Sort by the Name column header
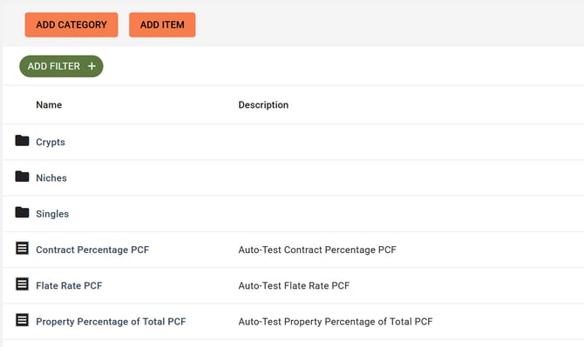The image size is (584, 347). point(49,105)
